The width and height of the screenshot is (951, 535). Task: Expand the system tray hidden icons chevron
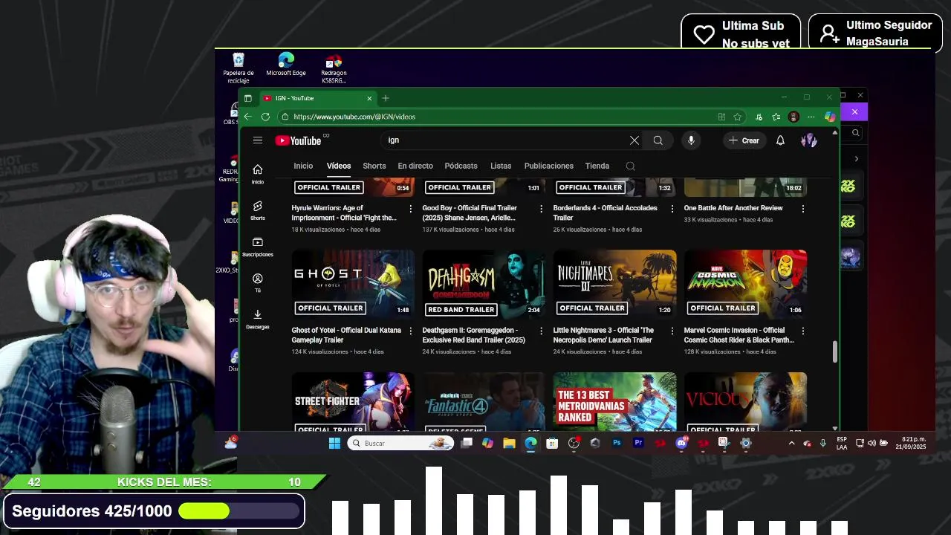(x=791, y=443)
